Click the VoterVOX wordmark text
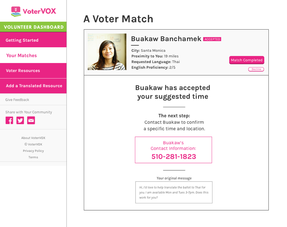This screenshot has height=227, width=287. (x=39, y=11)
